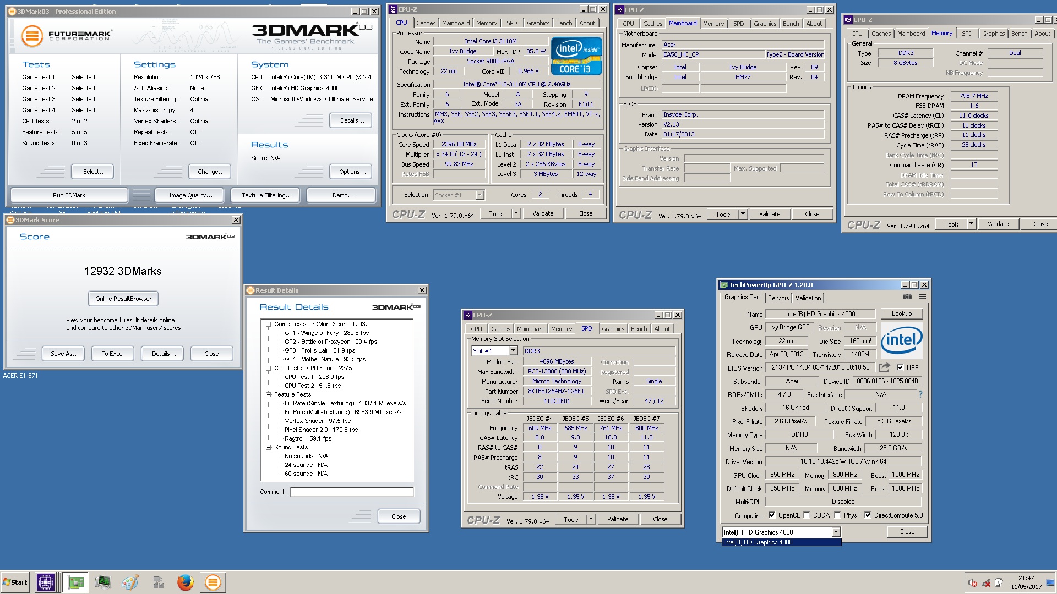Click the Image Quality button

click(190, 195)
